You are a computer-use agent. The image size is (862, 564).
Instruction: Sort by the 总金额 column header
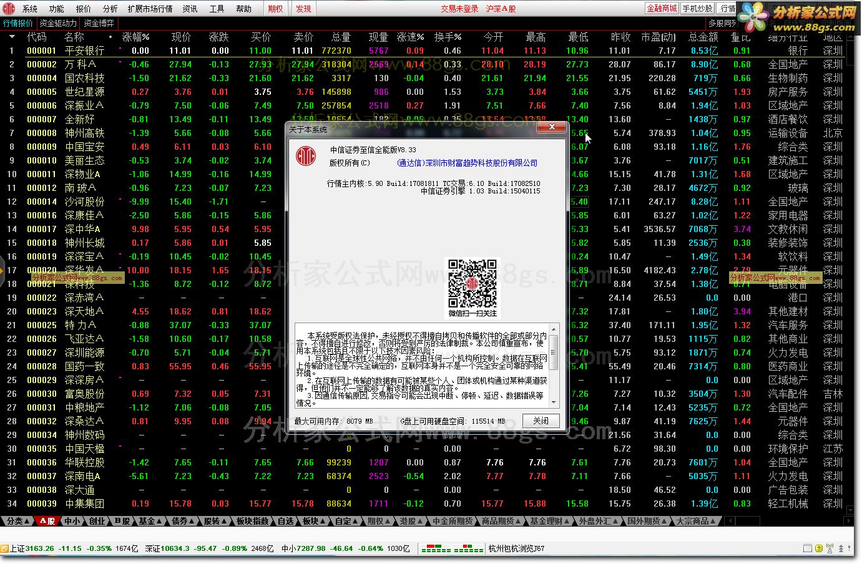(703, 37)
